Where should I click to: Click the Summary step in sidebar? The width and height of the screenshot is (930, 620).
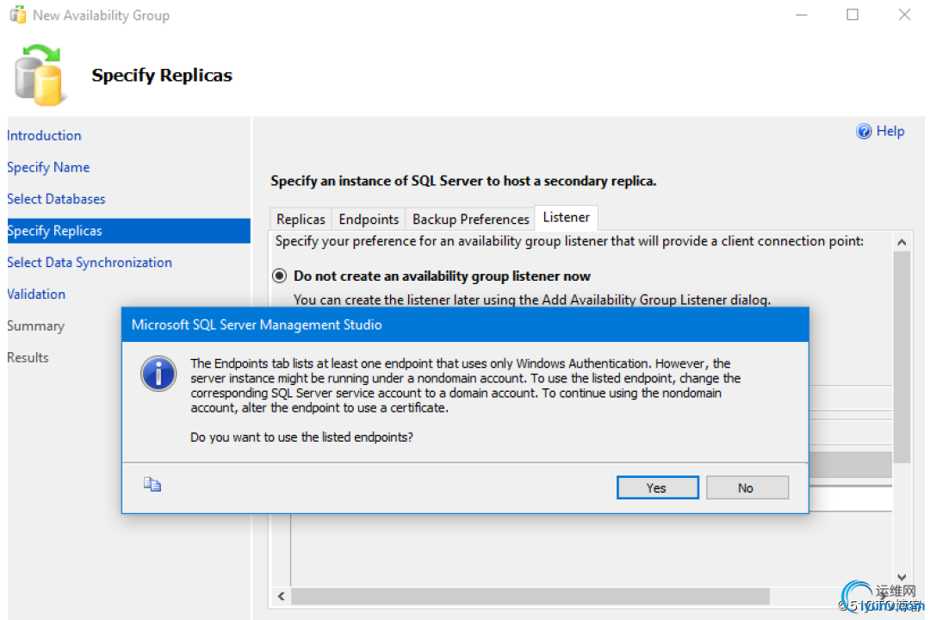(35, 325)
